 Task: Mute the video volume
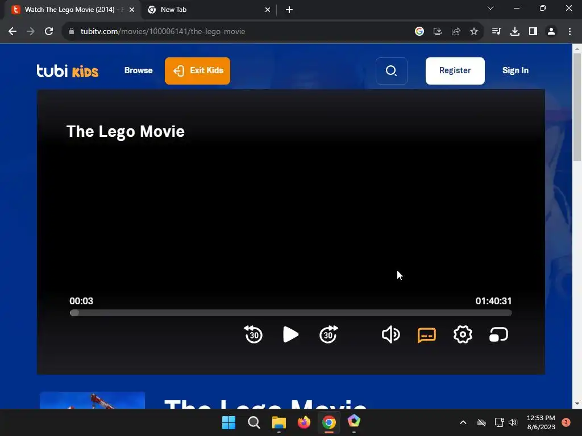[390, 334]
